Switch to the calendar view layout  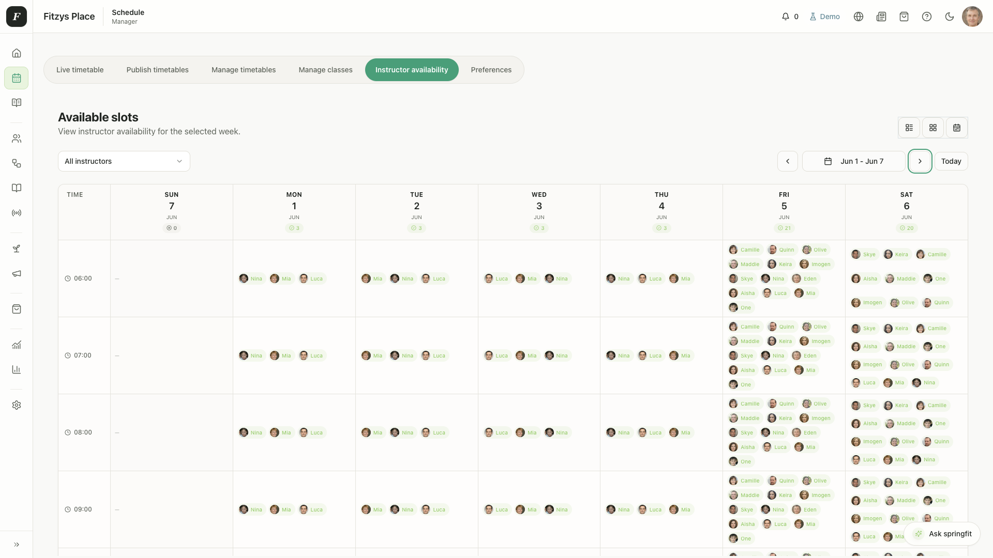(x=957, y=128)
